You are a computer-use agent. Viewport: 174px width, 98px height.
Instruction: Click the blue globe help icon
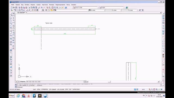click(66, 8)
